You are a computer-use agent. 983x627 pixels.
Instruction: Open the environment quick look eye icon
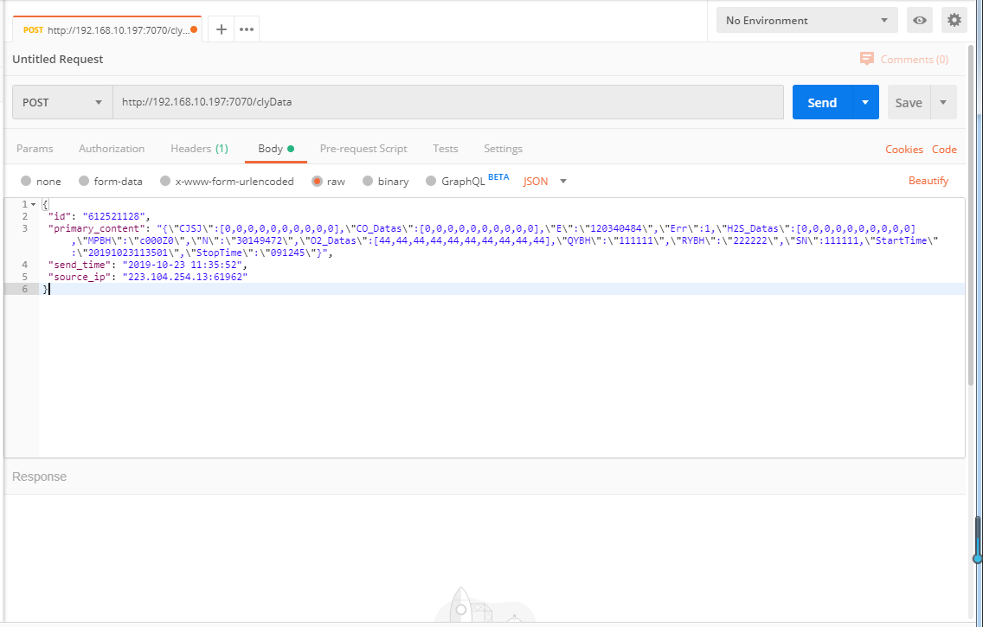point(919,19)
